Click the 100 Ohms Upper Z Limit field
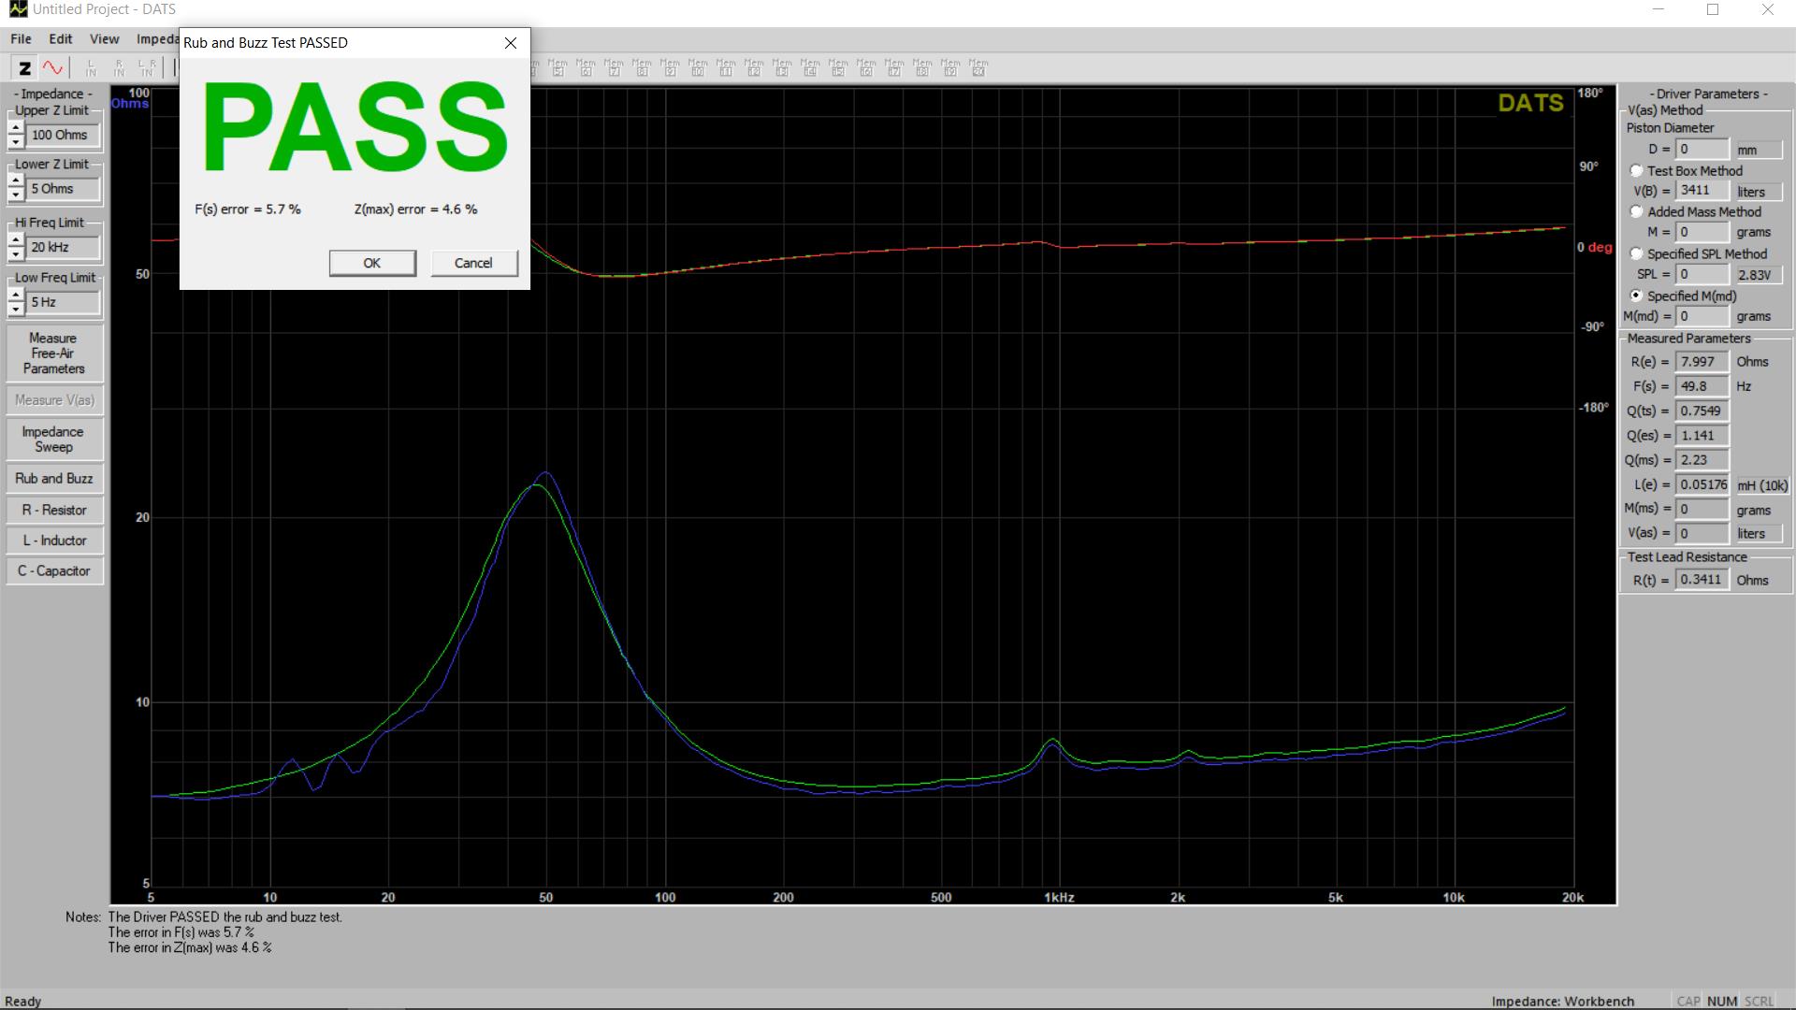The image size is (1796, 1010). [x=63, y=135]
